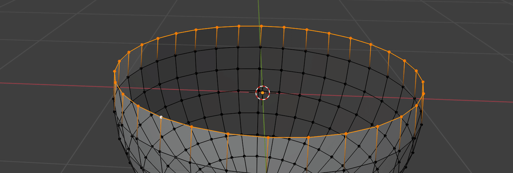Screen dimensions: 513x173
Task: Select the orange rim vertex crossing the green axis
Action: click(261, 26)
